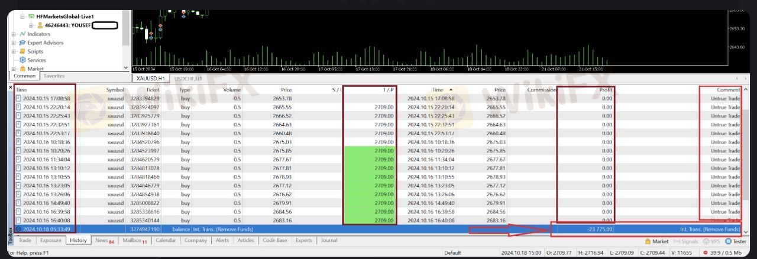Viewport: 757px width, 259px height.
Task: Click the account 46246443 user icon
Action: point(40,25)
